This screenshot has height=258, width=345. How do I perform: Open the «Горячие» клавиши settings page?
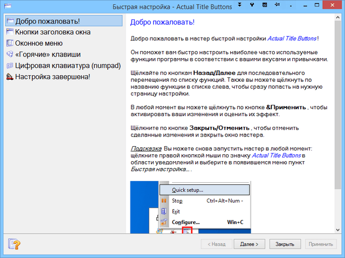pos(48,54)
